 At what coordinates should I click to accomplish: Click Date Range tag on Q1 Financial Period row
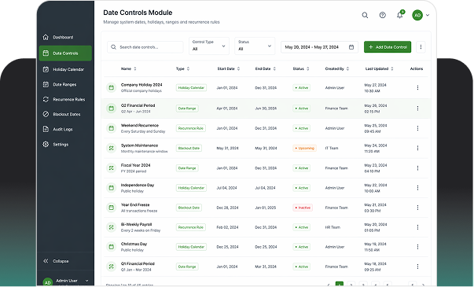(187, 267)
